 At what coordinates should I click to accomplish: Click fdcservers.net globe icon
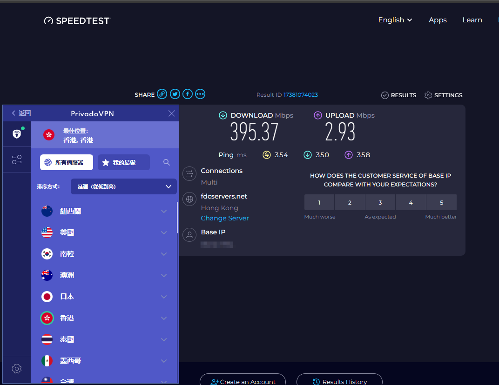click(189, 199)
